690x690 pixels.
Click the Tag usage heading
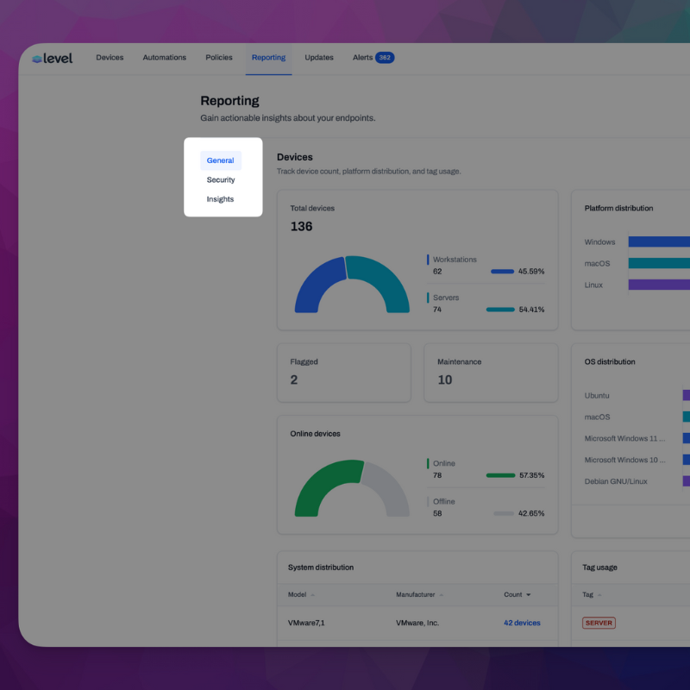coord(599,568)
